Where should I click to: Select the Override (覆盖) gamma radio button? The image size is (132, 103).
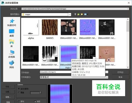[x=19, y=93]
